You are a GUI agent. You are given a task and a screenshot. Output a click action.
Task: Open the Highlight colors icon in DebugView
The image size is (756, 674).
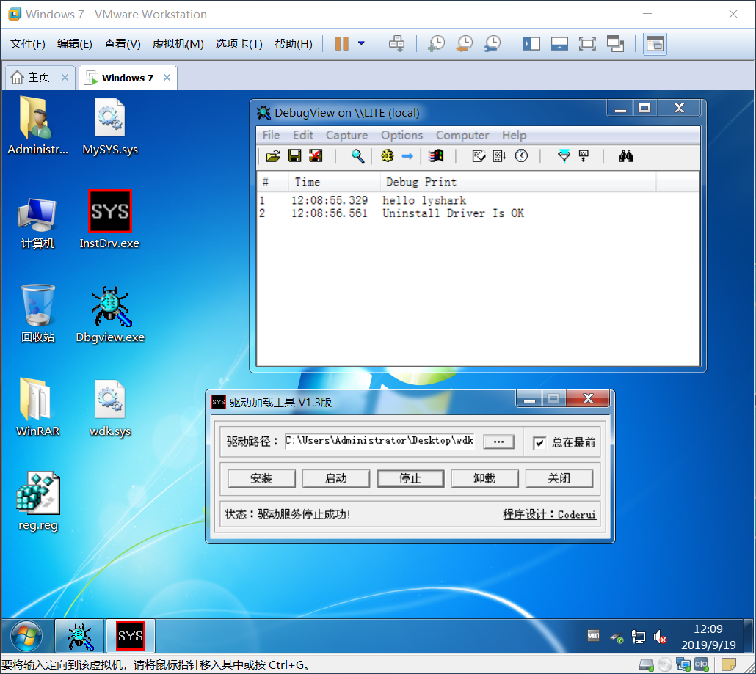(x=584, y=156)
